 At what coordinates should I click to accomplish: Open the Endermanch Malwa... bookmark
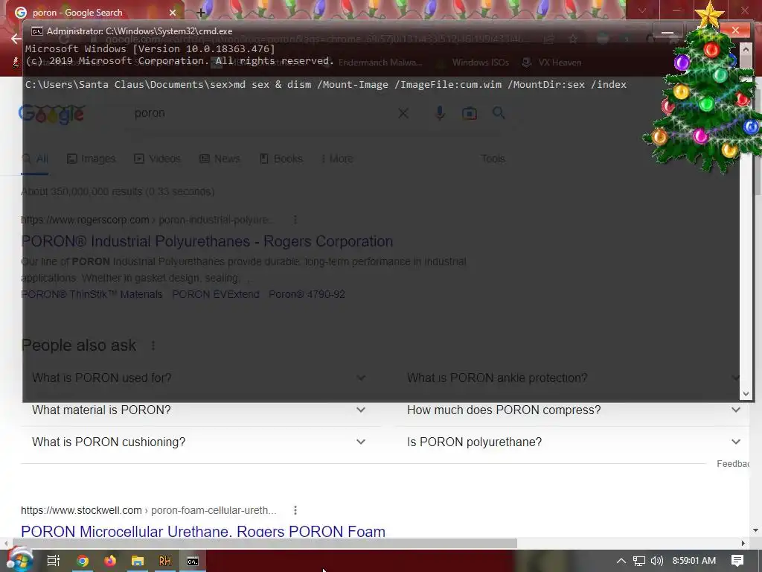(x=380, y=63)
